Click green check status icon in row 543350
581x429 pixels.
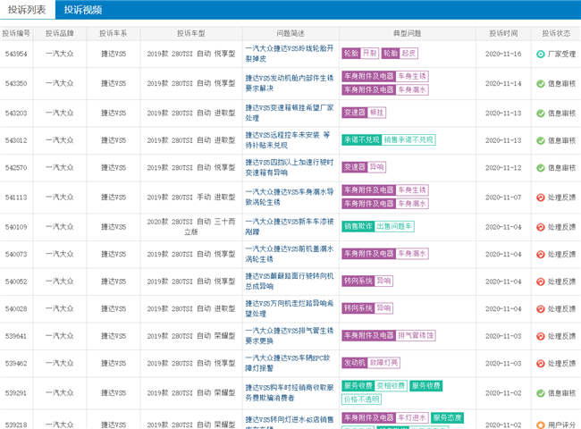[541, 84]
